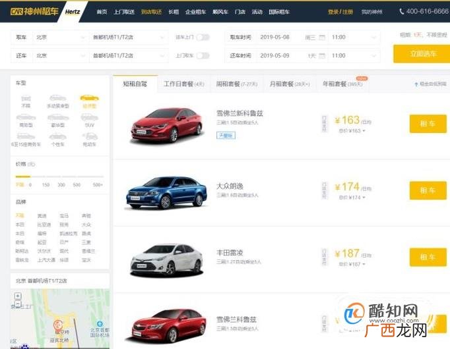Select the 手动紧凑型 car type icon

pyautogui.click(x=57, y=98)
